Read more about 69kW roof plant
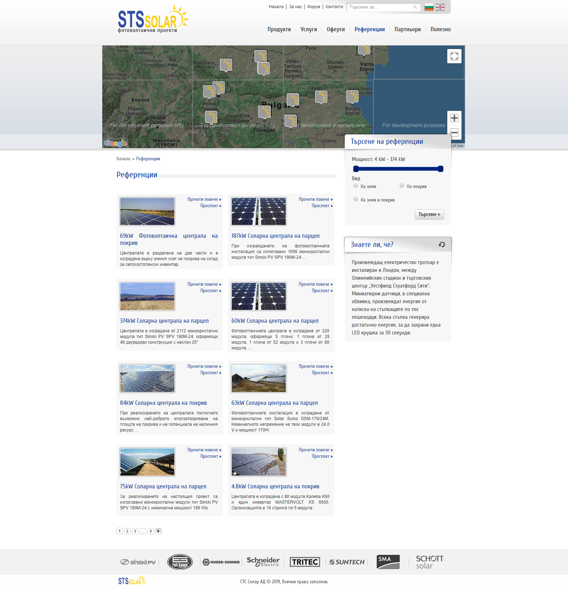Viewport: 568px width, 590px height. coord(204,199)
